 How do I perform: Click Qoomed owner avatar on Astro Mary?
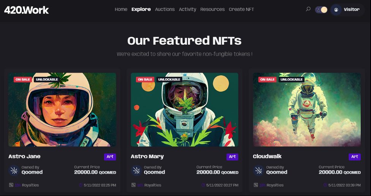(x=136, y=170)
